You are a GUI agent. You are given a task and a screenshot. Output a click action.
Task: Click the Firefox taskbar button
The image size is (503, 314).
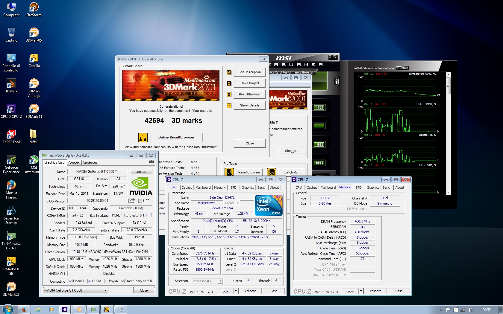pyautogui.click(x=24, y=310)
